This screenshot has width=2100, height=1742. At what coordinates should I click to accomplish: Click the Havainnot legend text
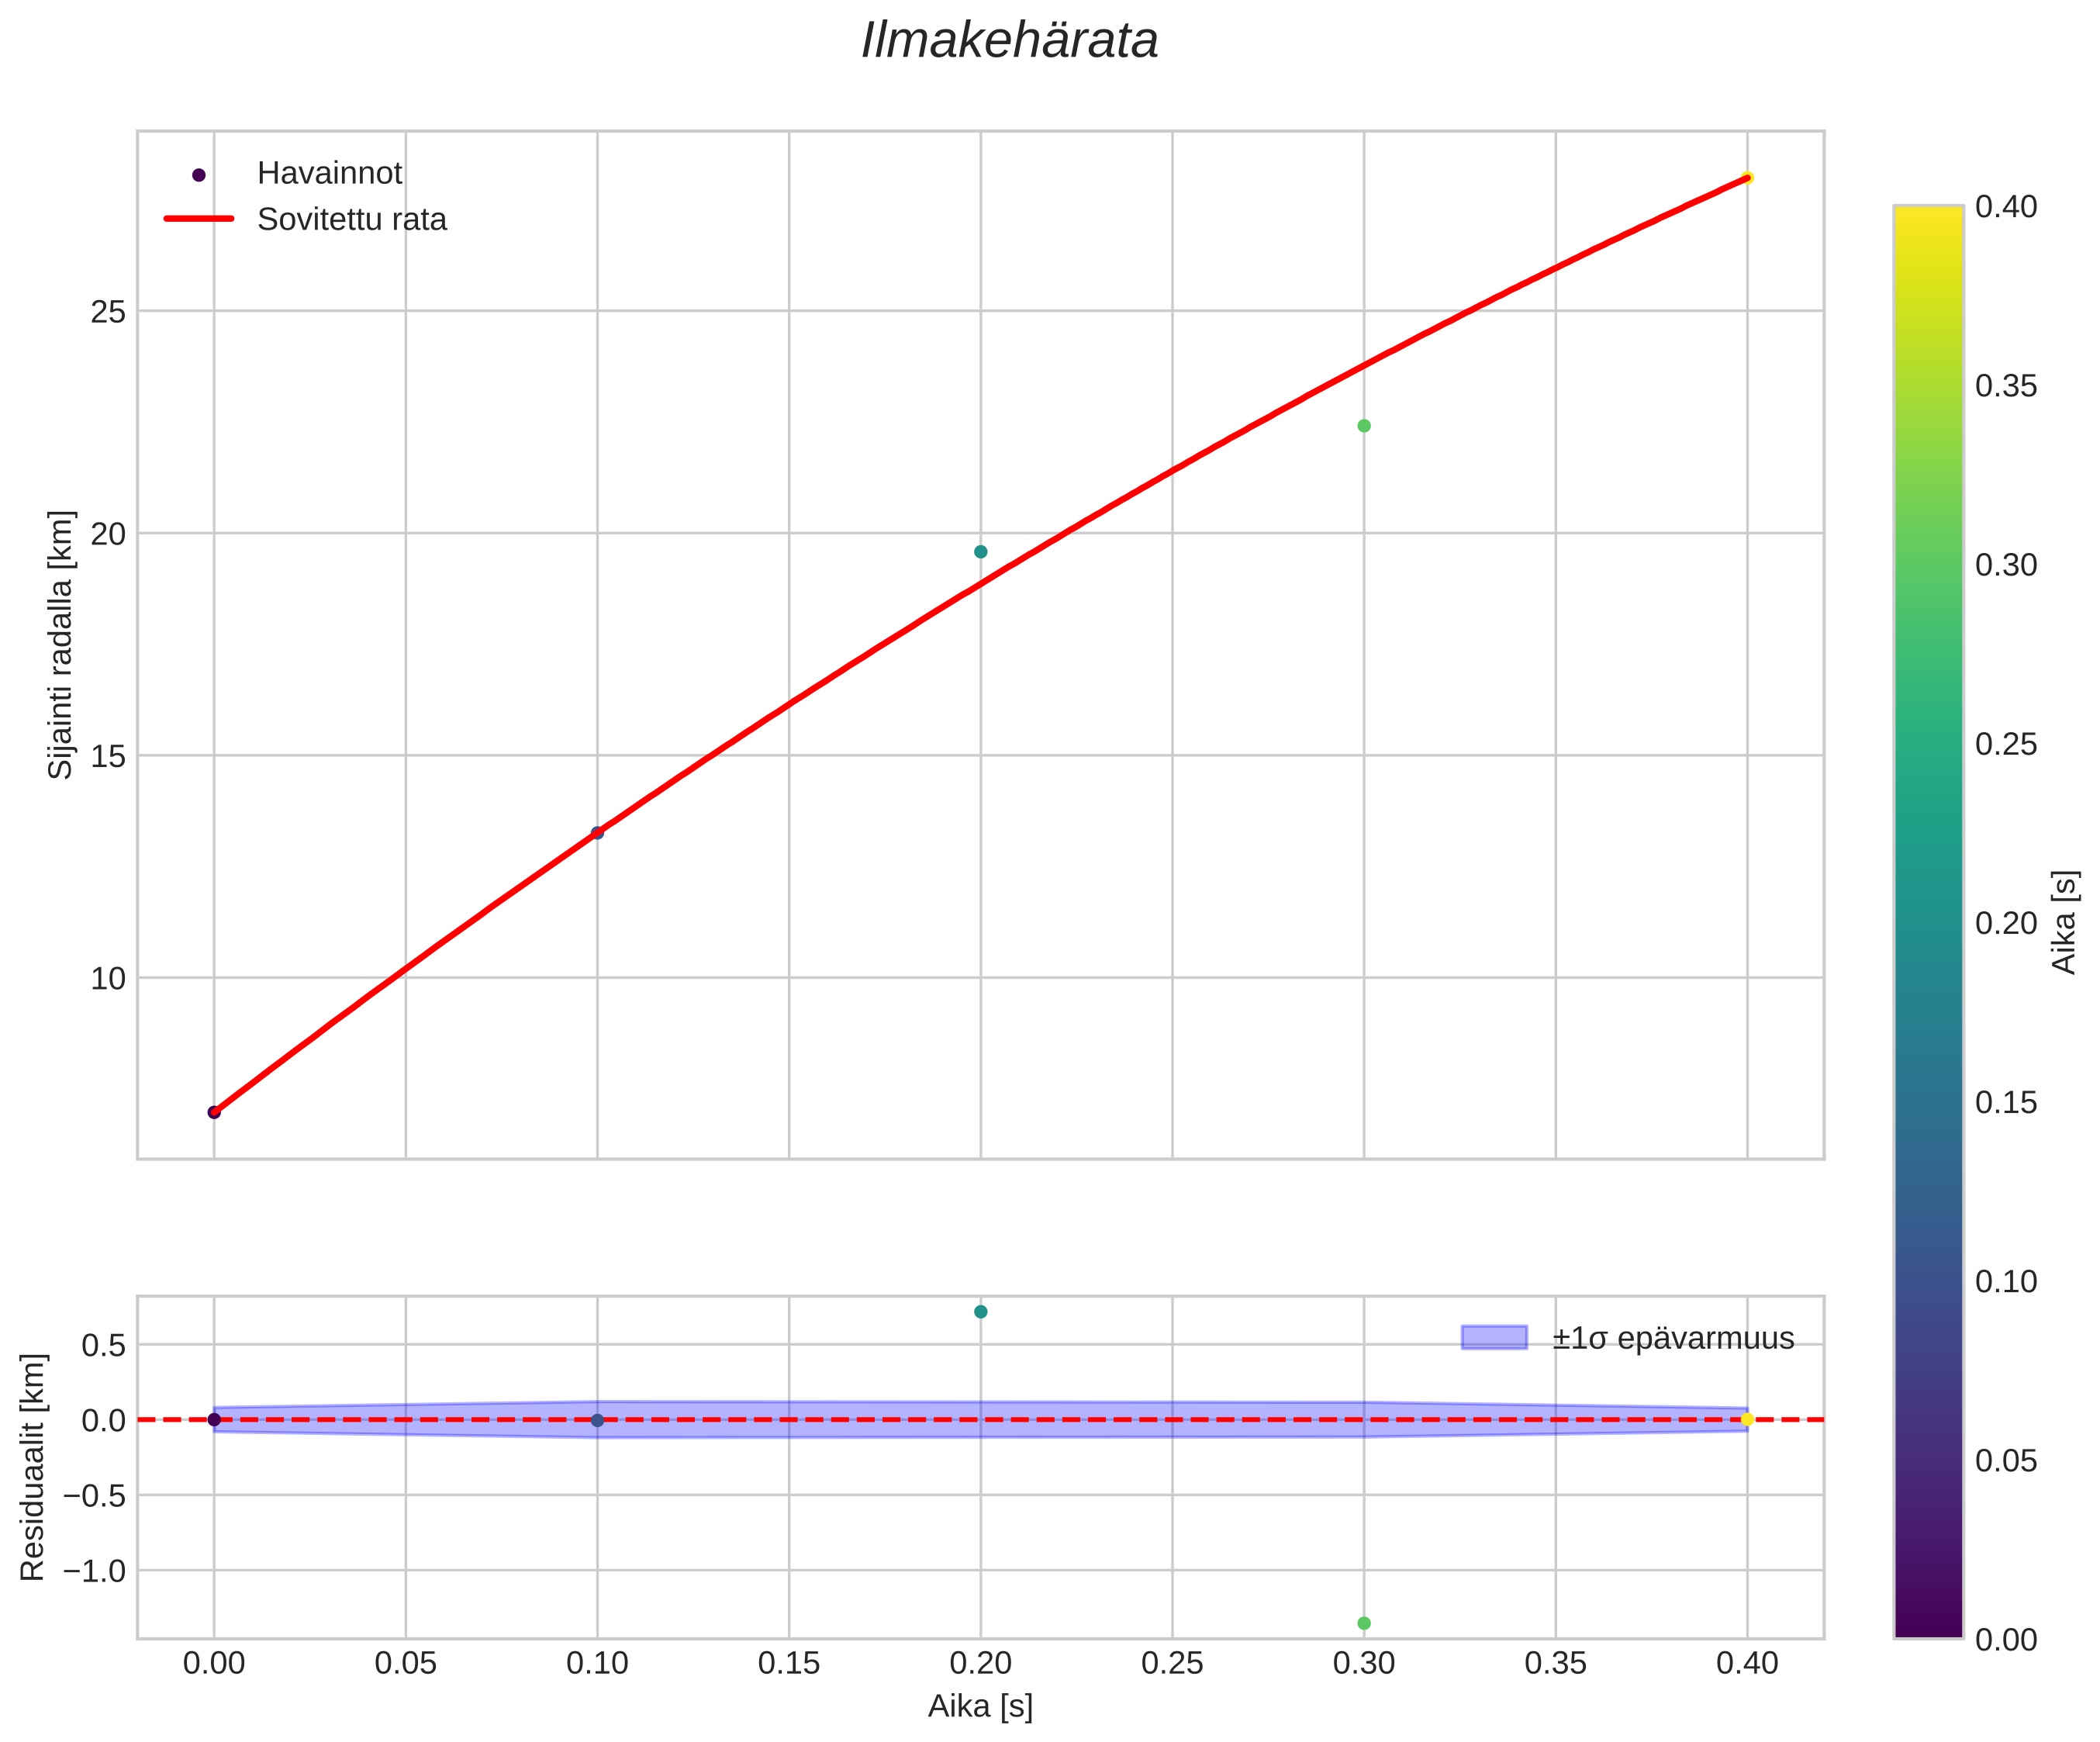pyautogui.click(x=329, y=174)
